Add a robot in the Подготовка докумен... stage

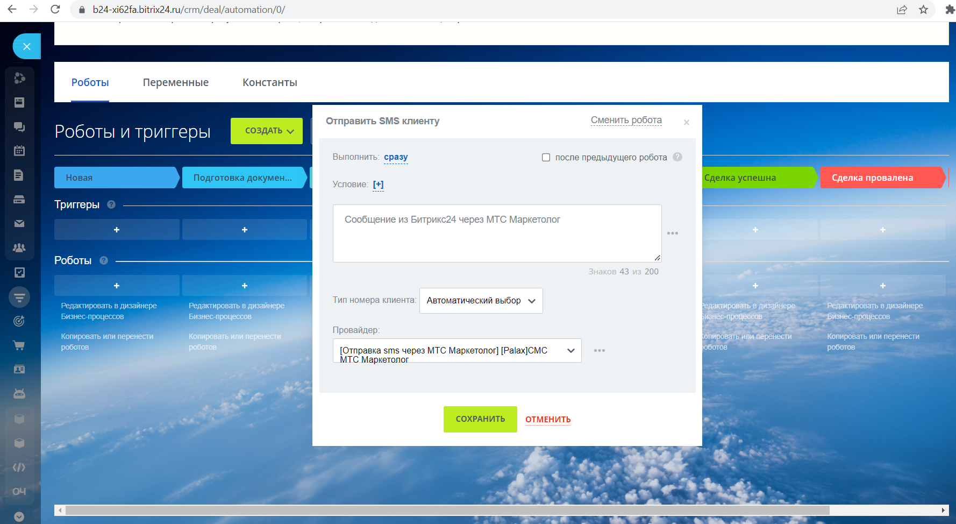245,286
